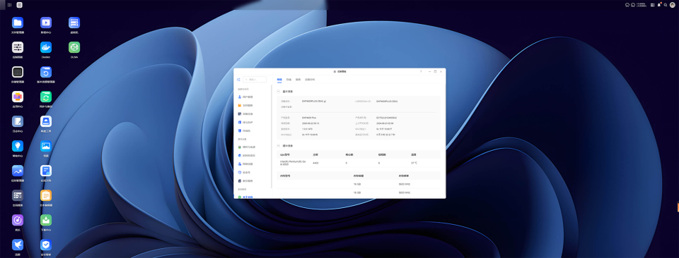The image size is (679, 258).
Task: Click the control panel sidebar search field
Action: pyautogui.click(x=255, y=80)
